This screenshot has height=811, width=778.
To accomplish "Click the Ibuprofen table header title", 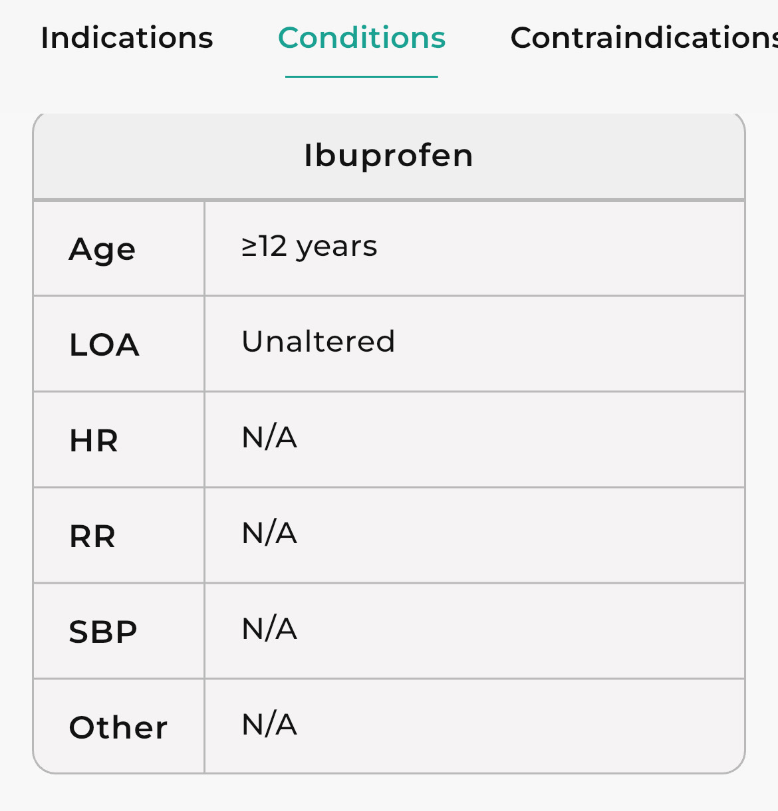I will [x=388, y=156].
